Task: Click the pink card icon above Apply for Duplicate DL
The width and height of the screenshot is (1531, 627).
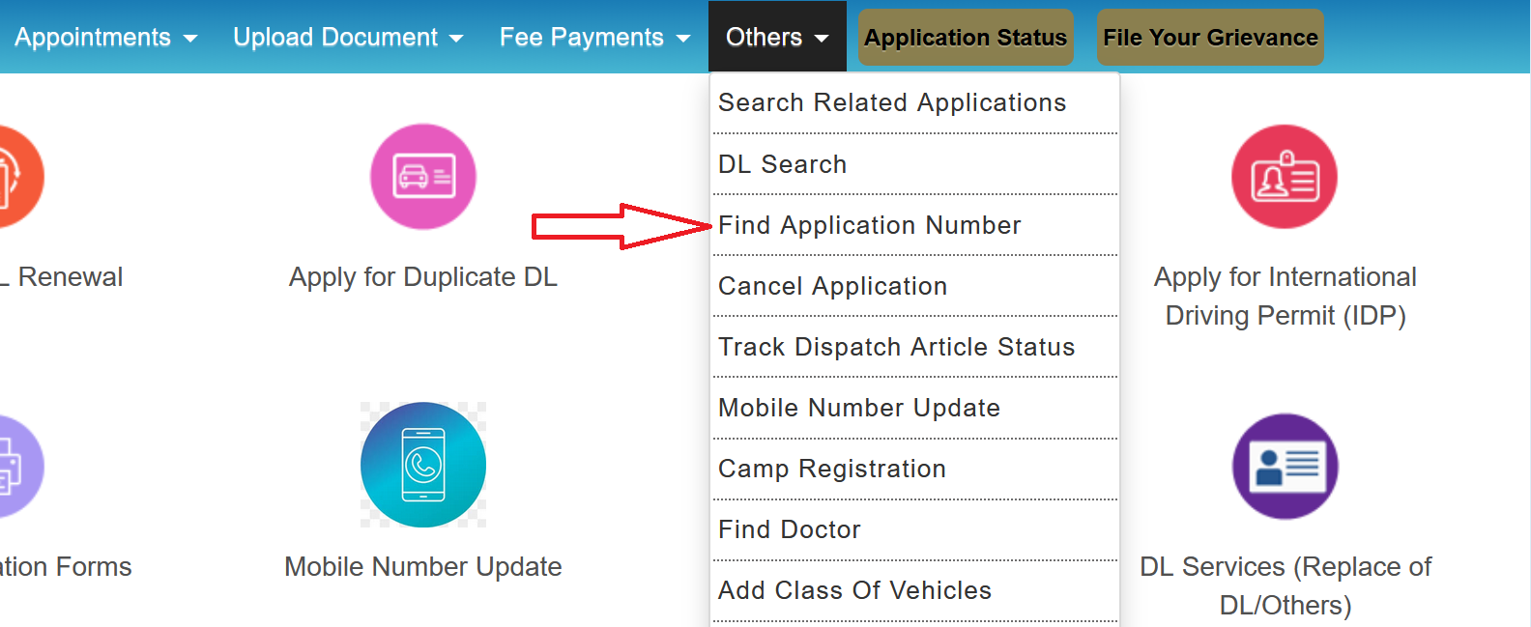Action: pyautogui.click(x=422, y=177)
